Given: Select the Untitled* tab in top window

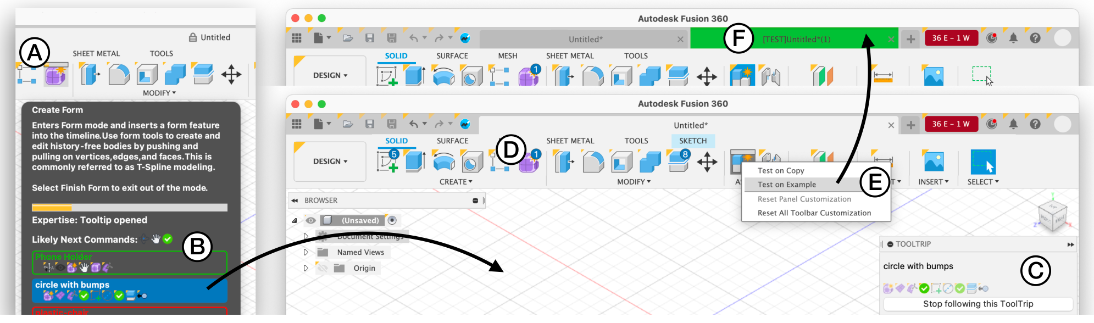Looking at the screenshot, I should (x=585, y=40).
